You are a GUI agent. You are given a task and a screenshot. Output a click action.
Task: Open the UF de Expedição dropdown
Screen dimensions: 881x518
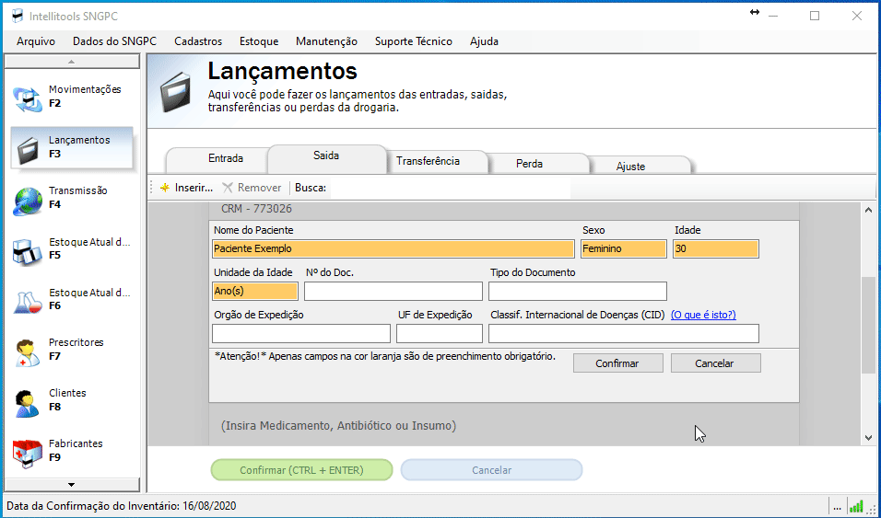440,333
